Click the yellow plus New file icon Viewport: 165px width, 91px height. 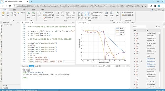click(x=3, y=13)
